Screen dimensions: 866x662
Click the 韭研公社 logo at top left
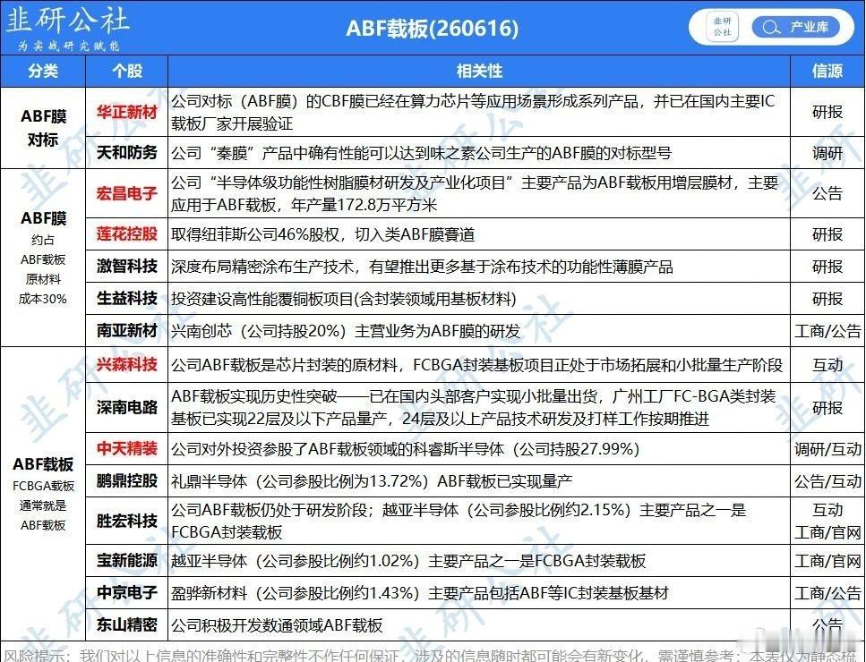(67, 27)
